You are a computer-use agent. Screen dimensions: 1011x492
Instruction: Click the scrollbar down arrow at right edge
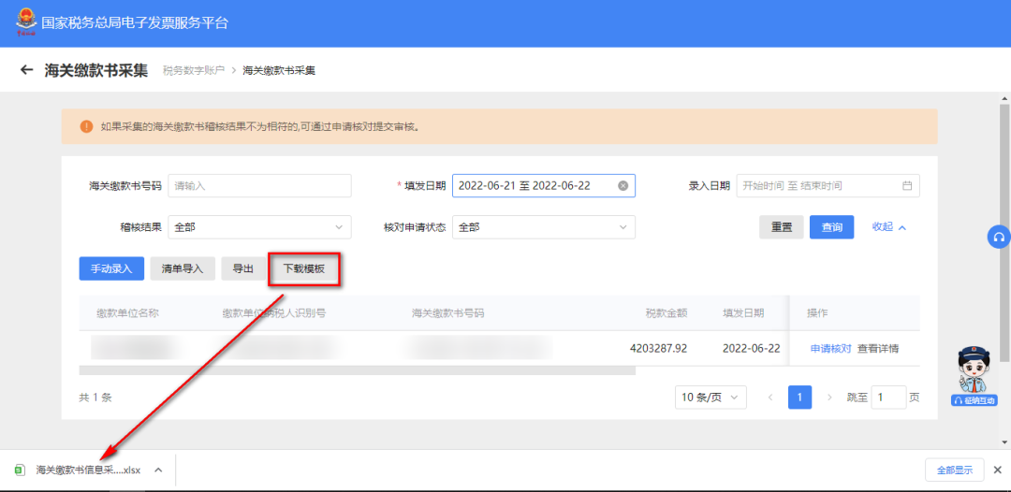[x=1005, y=442]
